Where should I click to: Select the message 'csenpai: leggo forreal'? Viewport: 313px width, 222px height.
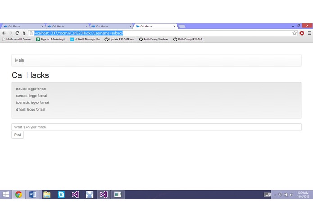32,96
